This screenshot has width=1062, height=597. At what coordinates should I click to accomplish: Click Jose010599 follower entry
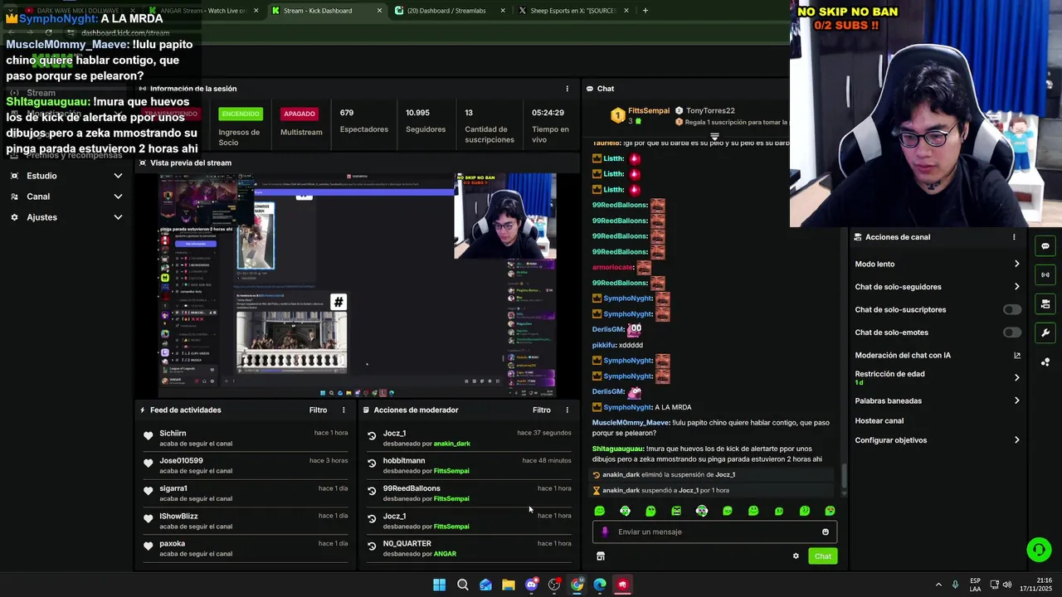(181, 461)
